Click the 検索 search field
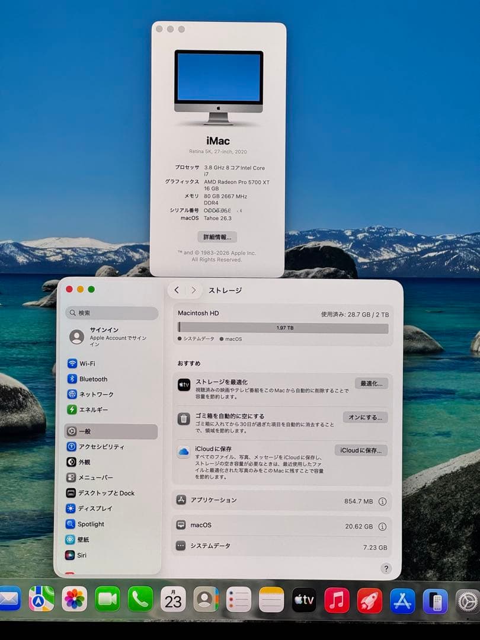Screen dimensions: 480x640 112,313
